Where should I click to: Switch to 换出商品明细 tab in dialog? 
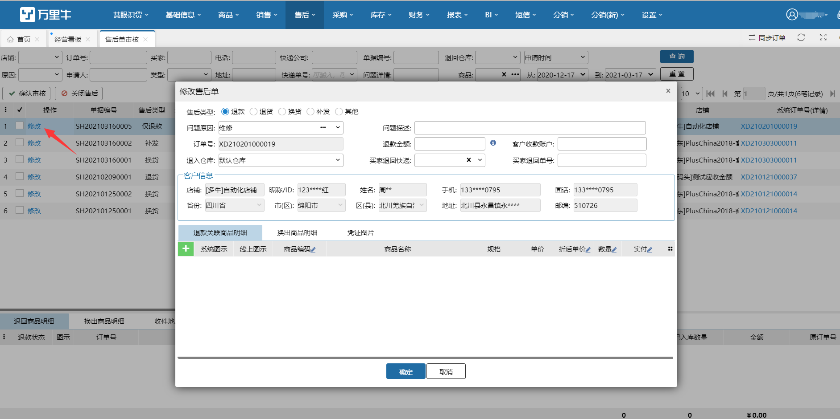point(297,232)
